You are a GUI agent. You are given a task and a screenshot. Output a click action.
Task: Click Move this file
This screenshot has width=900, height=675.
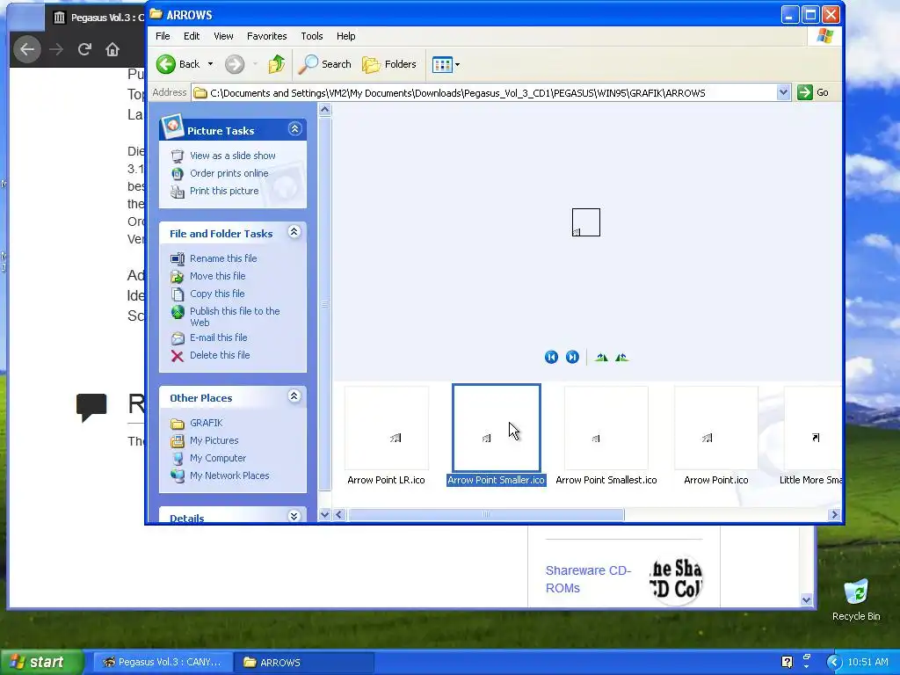pyautogui.click(x=218, y=276)
